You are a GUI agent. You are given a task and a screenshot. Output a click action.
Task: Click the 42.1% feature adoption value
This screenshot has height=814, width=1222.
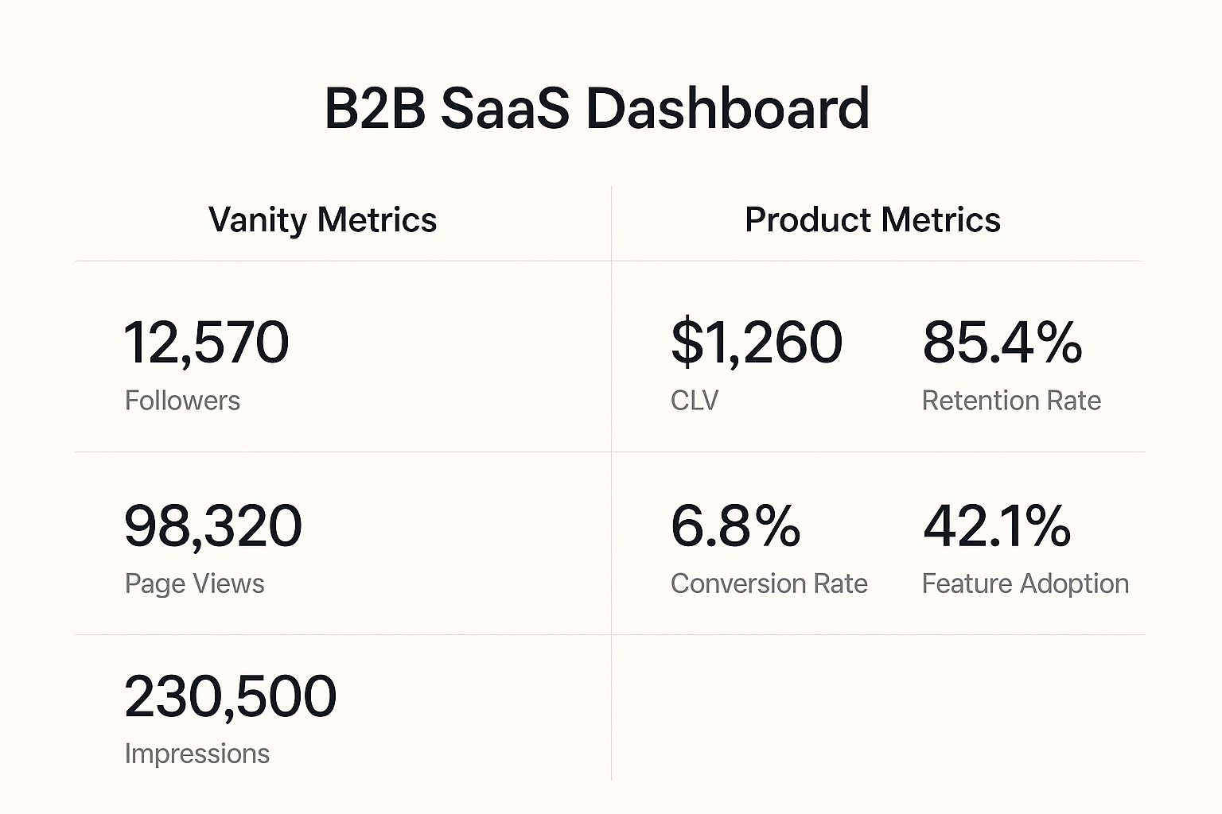pos(997,526)
